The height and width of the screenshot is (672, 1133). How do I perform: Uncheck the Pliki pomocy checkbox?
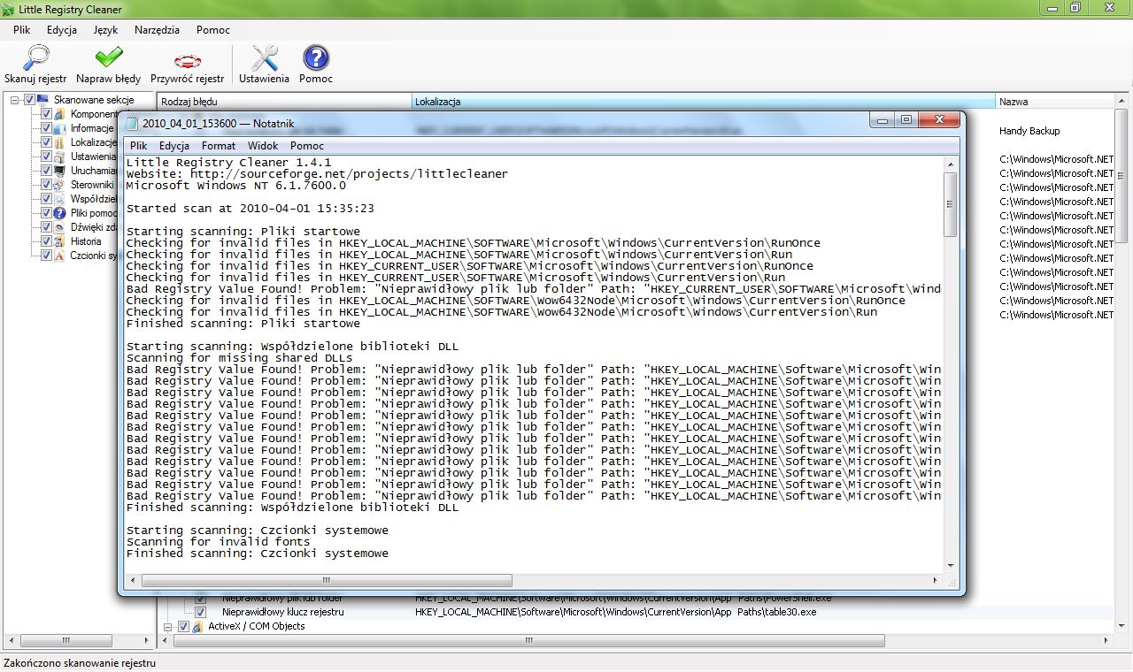[x=47, y=213]
